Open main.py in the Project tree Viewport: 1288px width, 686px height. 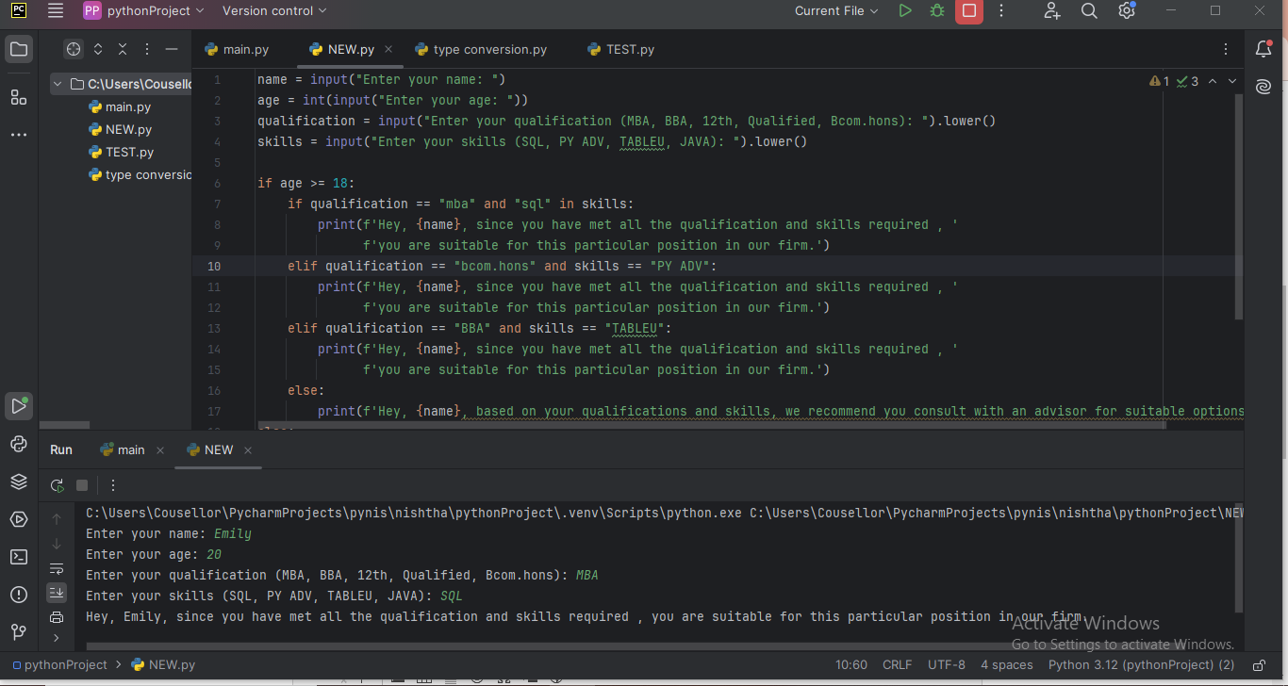[120, 106]
